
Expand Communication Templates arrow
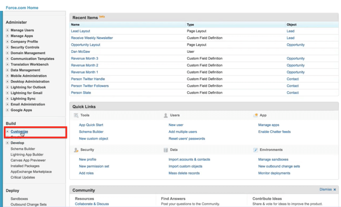coord(7,59)
